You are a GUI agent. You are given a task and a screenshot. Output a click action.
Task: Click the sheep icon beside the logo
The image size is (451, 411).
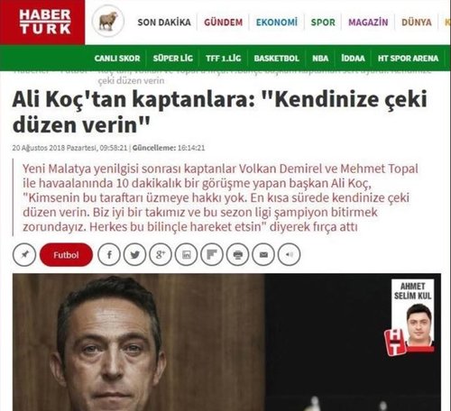(108, 21)
